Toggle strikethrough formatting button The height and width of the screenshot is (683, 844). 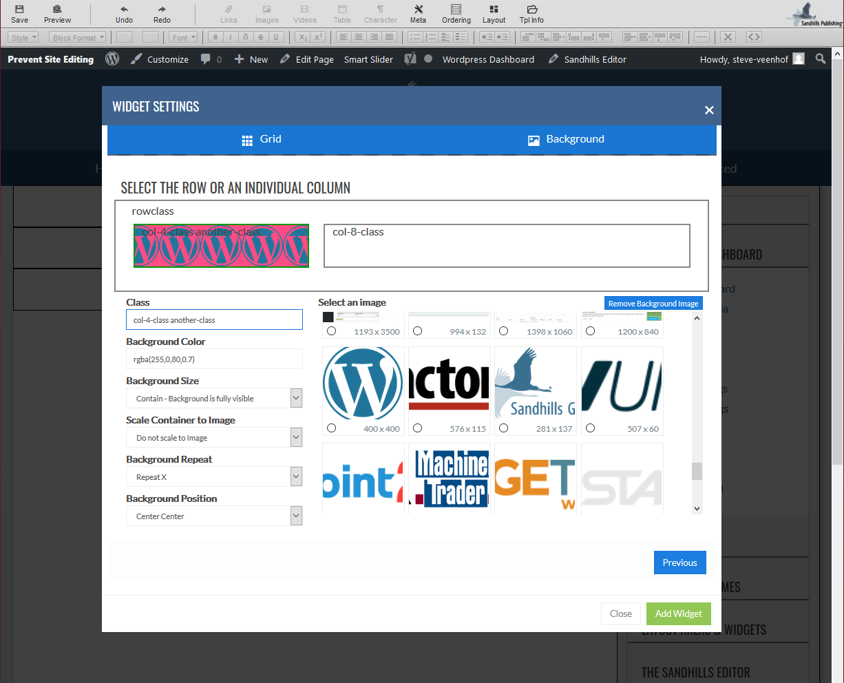pyautogui.click(x=261, y=37)
